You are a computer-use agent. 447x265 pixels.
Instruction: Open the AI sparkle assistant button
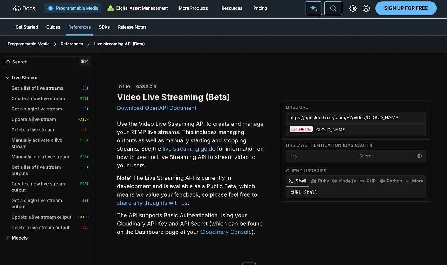[314, 8]
